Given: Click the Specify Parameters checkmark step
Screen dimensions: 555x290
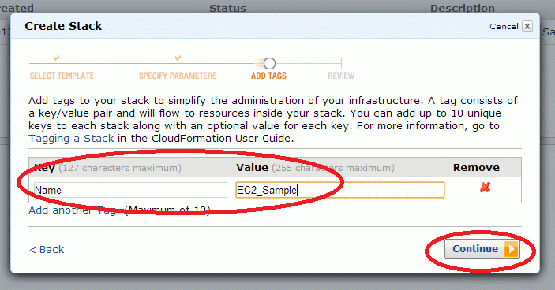Looking at the screenshot, I should click(x=178, y=58).
